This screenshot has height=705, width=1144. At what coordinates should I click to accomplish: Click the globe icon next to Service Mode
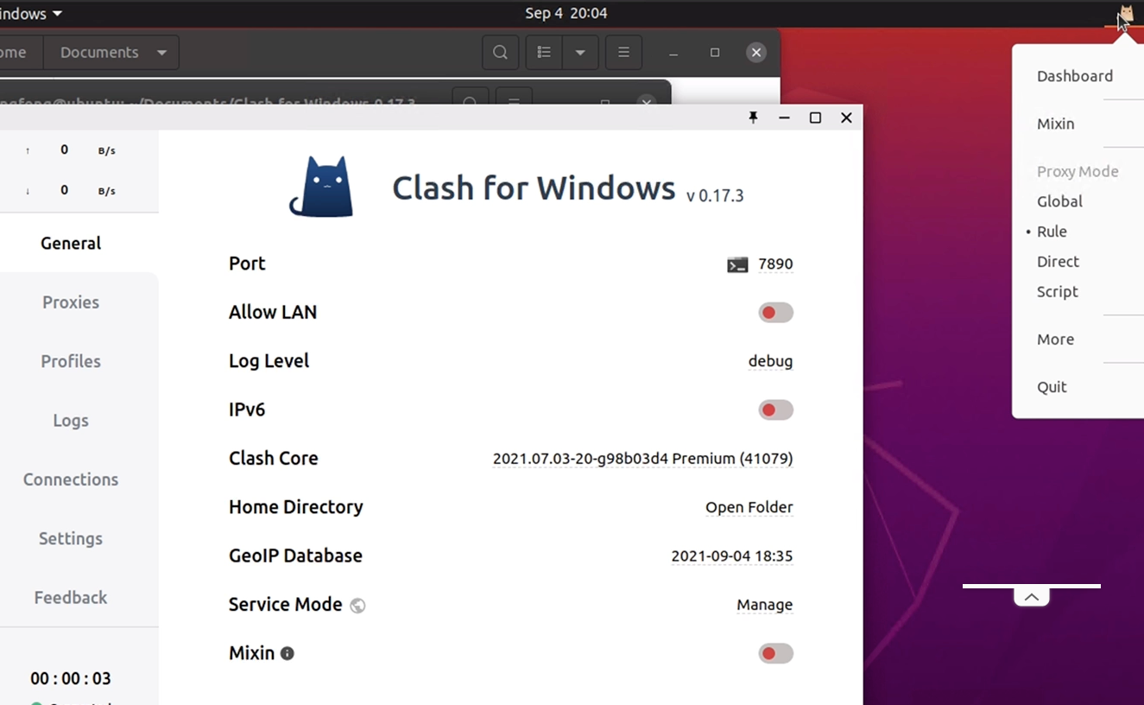357,606
